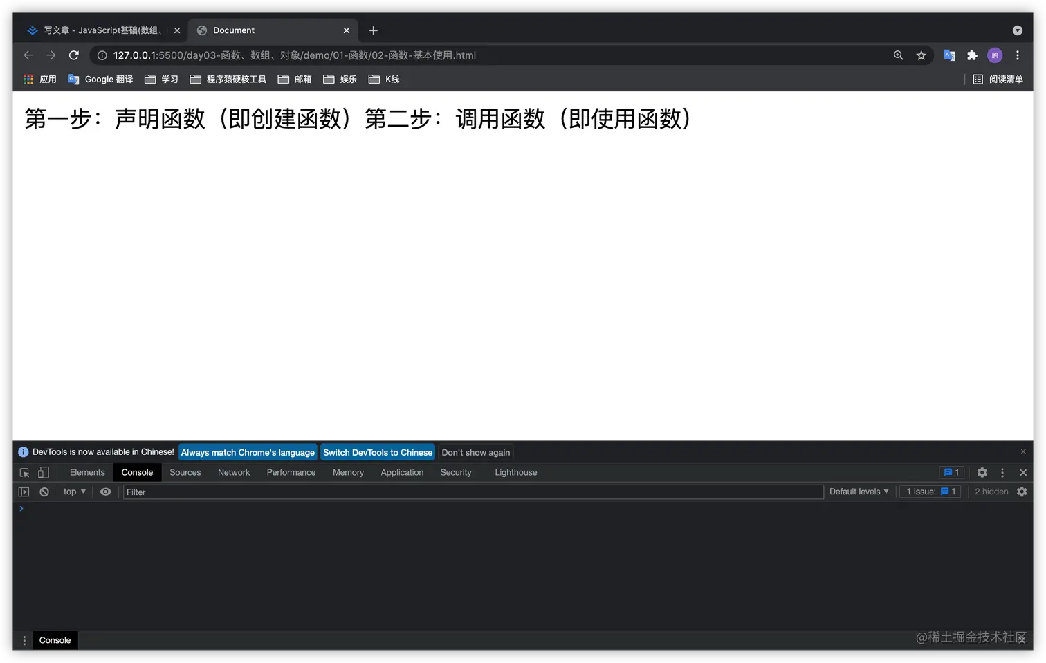Select the page heading text 第一步

[x=58, y=119]
